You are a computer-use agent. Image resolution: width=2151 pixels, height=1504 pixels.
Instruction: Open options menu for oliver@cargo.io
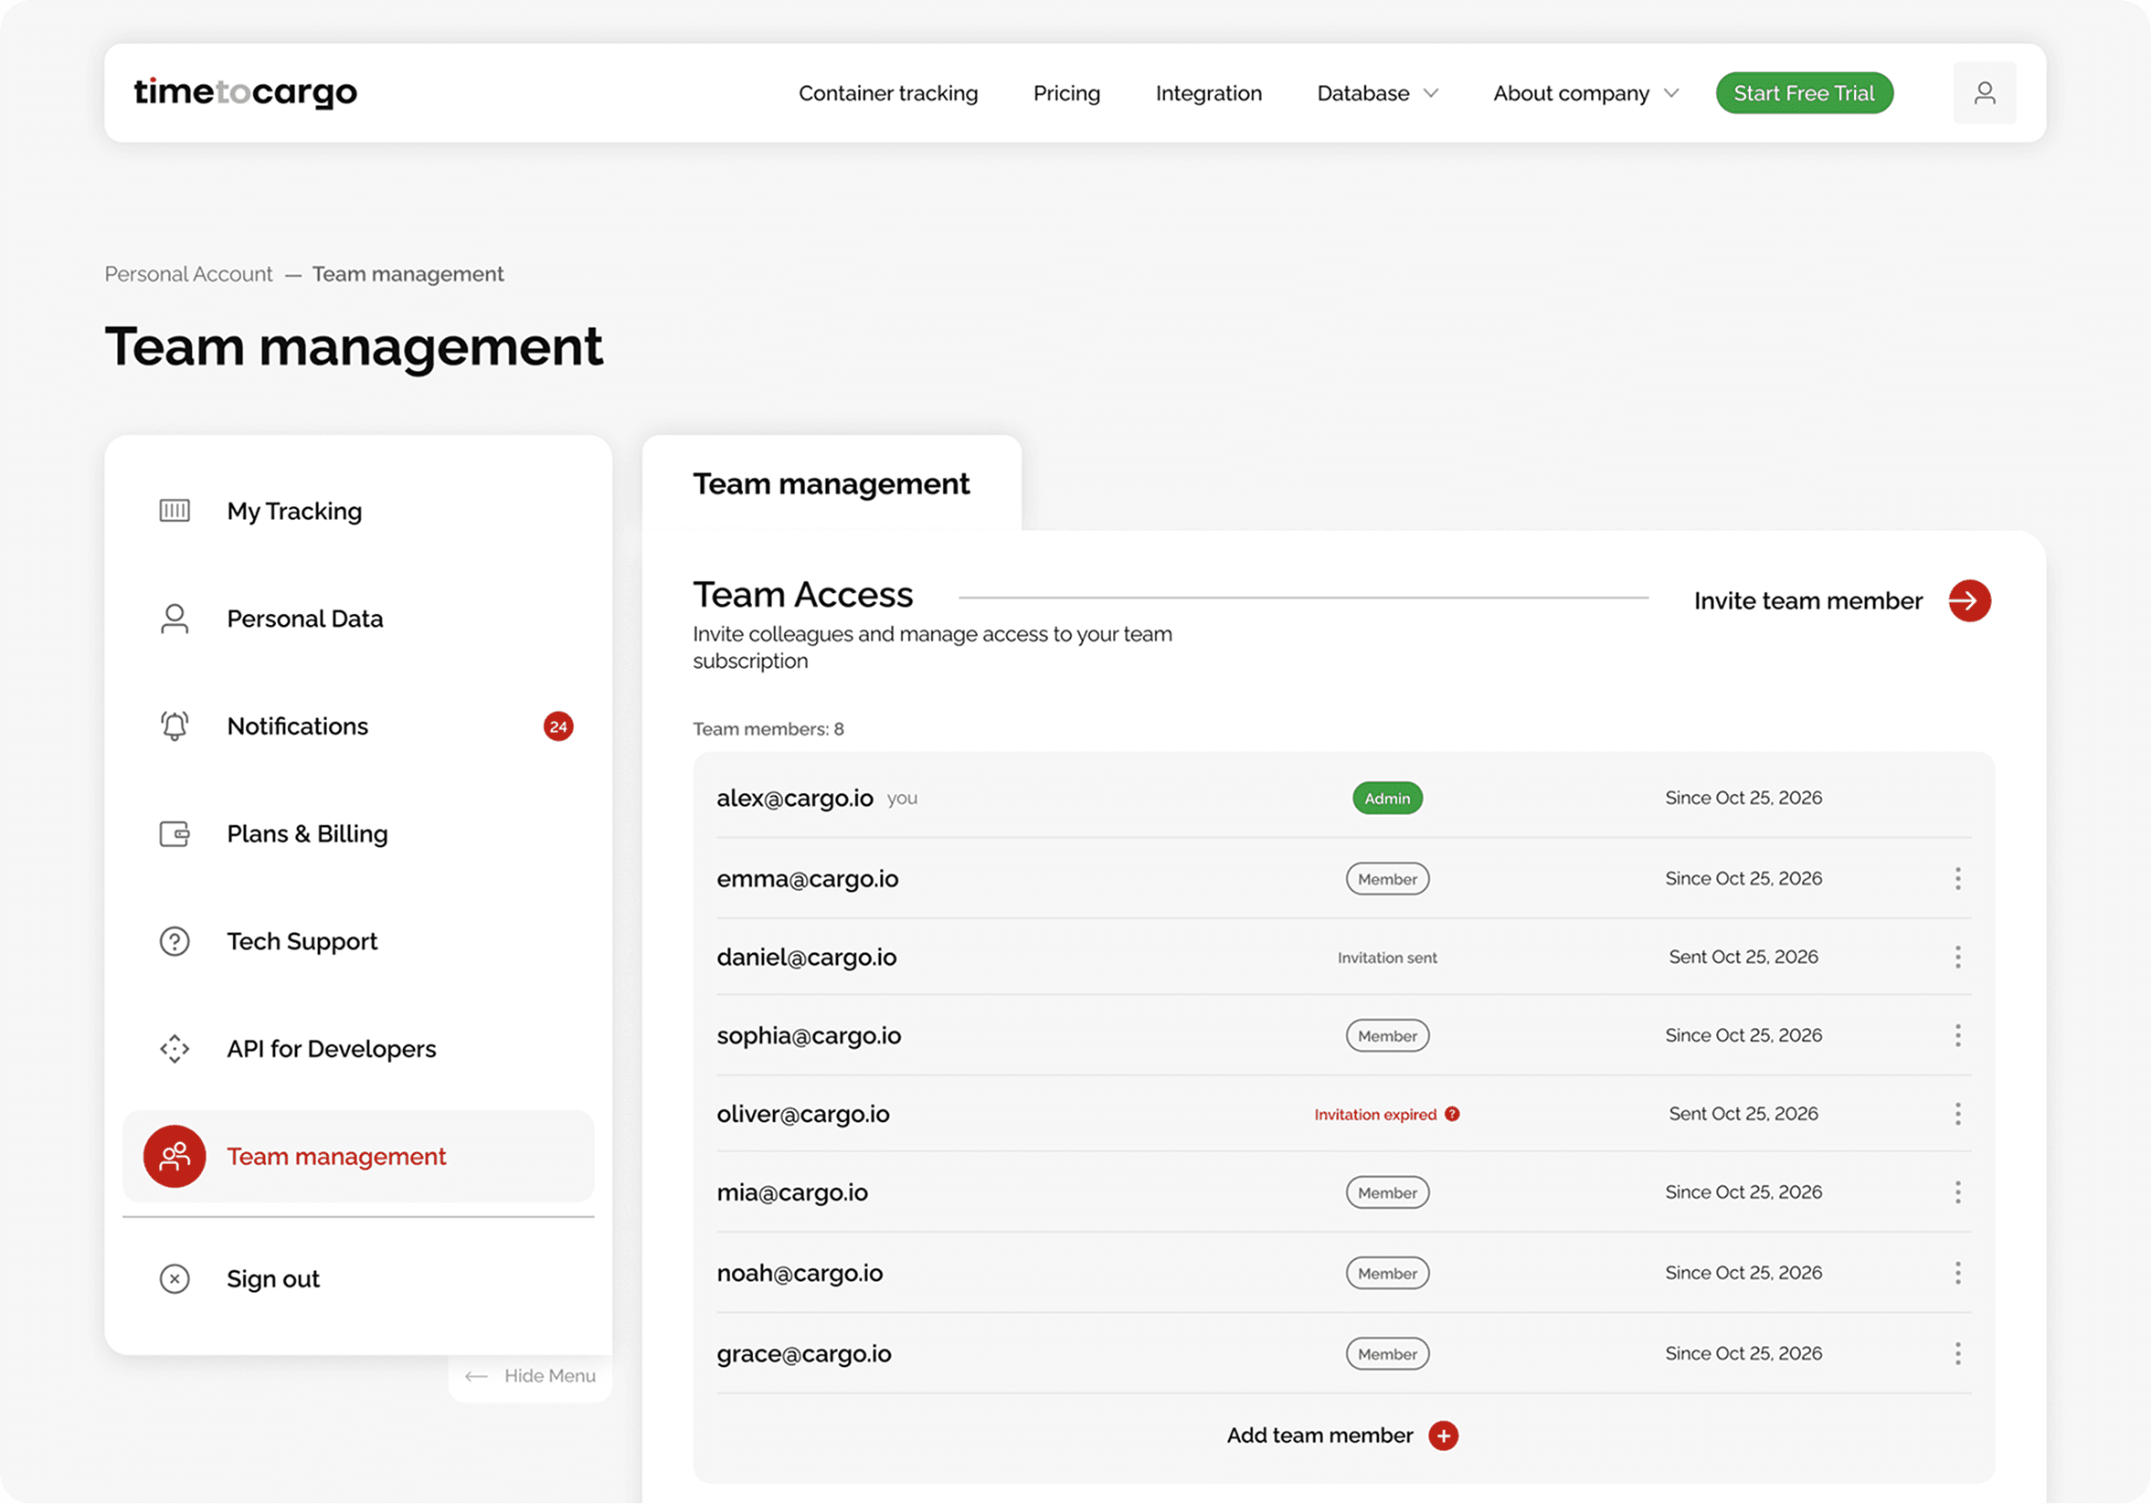point(1957,1114)
